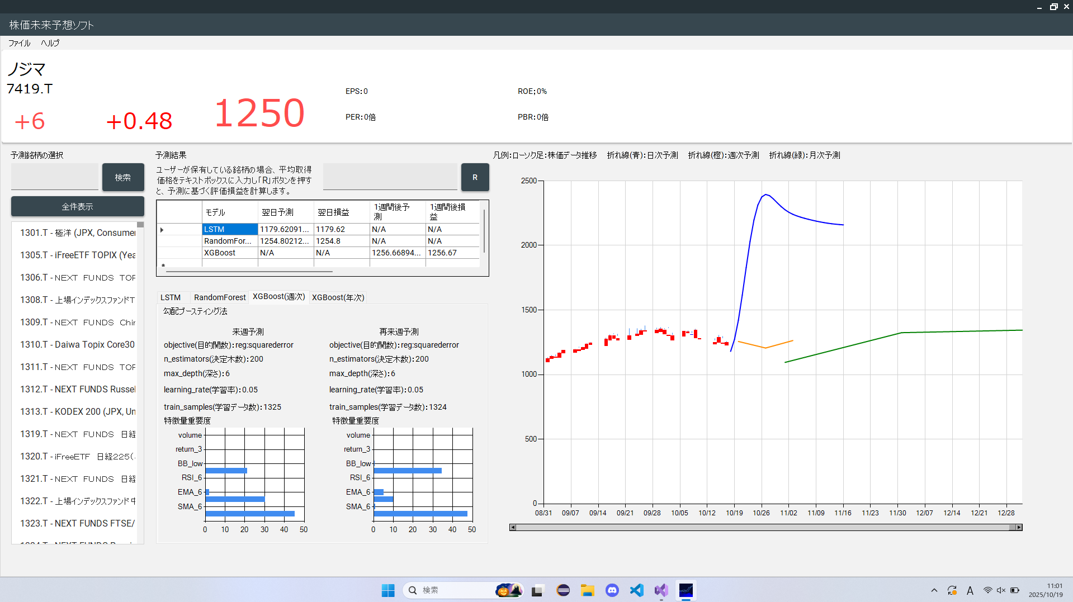Screen dimensions: 1073x602
Task: Click the 検索 search button
Action: [123, 177]
